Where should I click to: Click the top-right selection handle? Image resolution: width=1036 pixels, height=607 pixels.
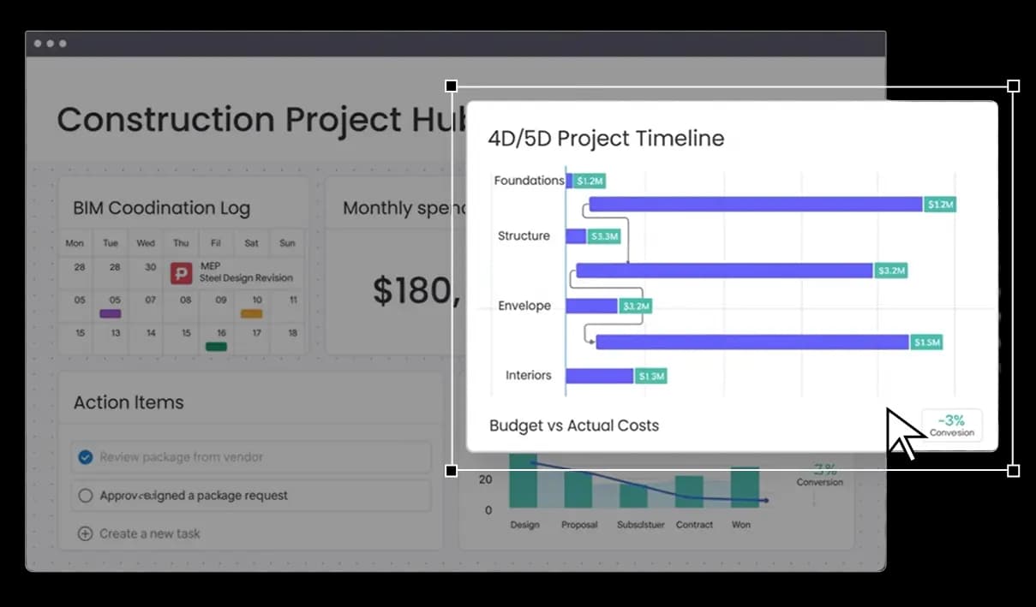[1013, 86]
